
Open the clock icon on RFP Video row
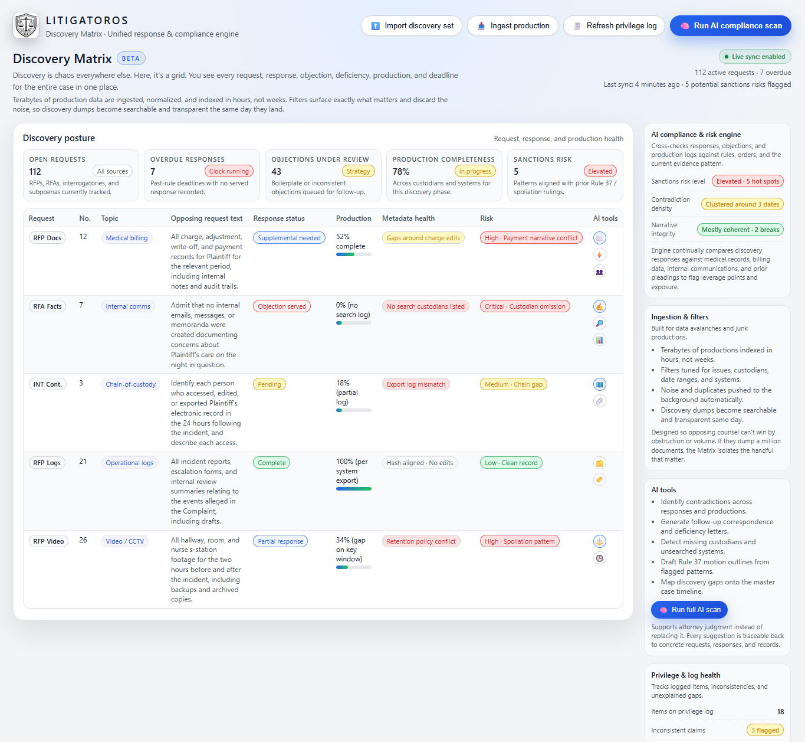[x=599, y=558]
